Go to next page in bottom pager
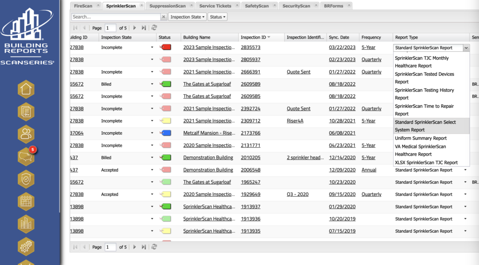This screenshot has width=479, height=265. [134, 247]
